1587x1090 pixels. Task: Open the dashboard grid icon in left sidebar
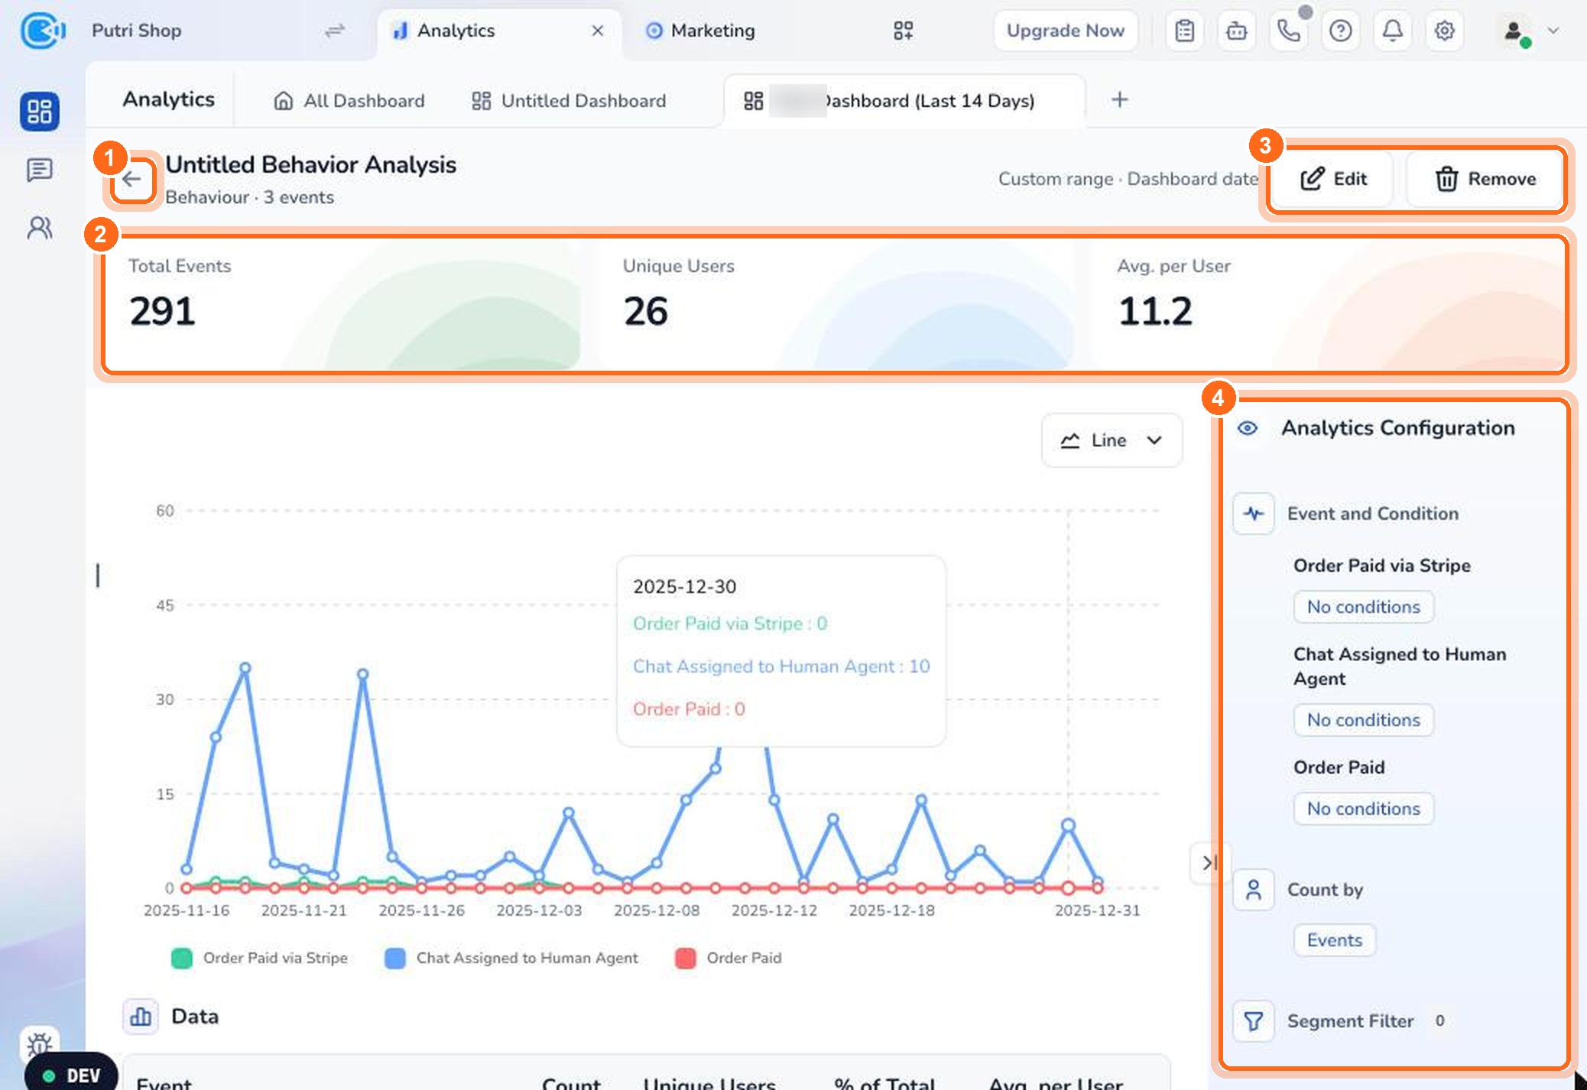pyautogui.click(x=39, y=111)
